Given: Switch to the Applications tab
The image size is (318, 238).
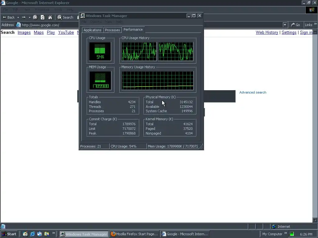Looking at the screenshot, I should click(93, 30).
